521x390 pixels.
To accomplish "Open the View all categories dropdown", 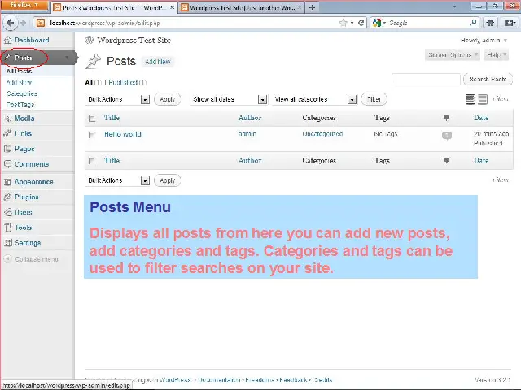I will 314,99.
